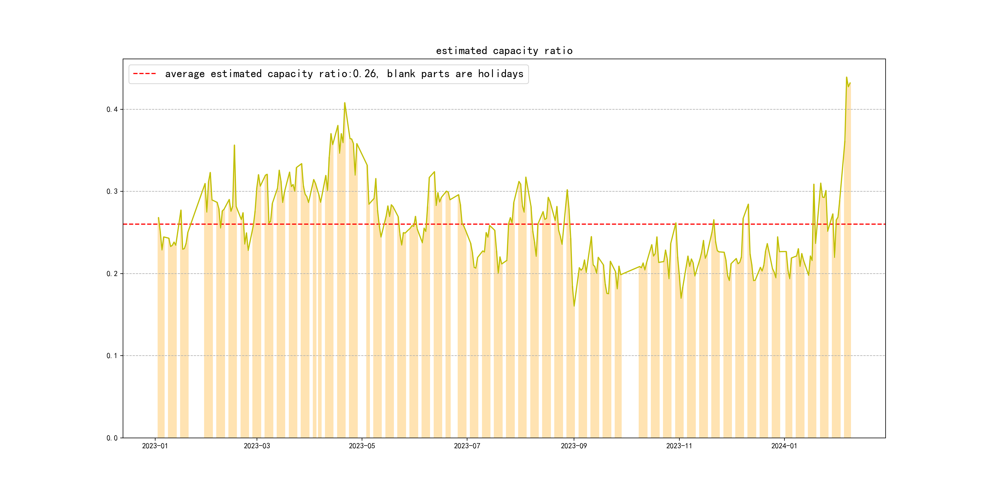Image resolution: width=984 pixels, height=492 pixels.
Task: Click the legend text about average capacity ratio
Action: click(344, 74)
